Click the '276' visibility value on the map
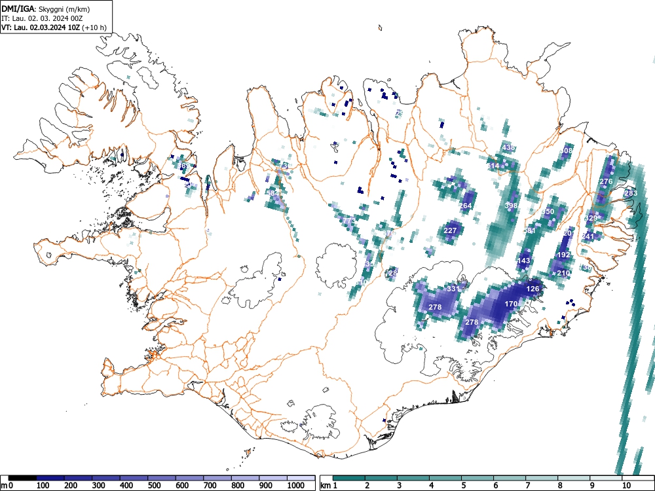Screen dimensions: 655x491 606,181
